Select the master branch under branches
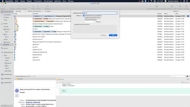The width and height of the screenshot is (190, 107). point(6,40)
